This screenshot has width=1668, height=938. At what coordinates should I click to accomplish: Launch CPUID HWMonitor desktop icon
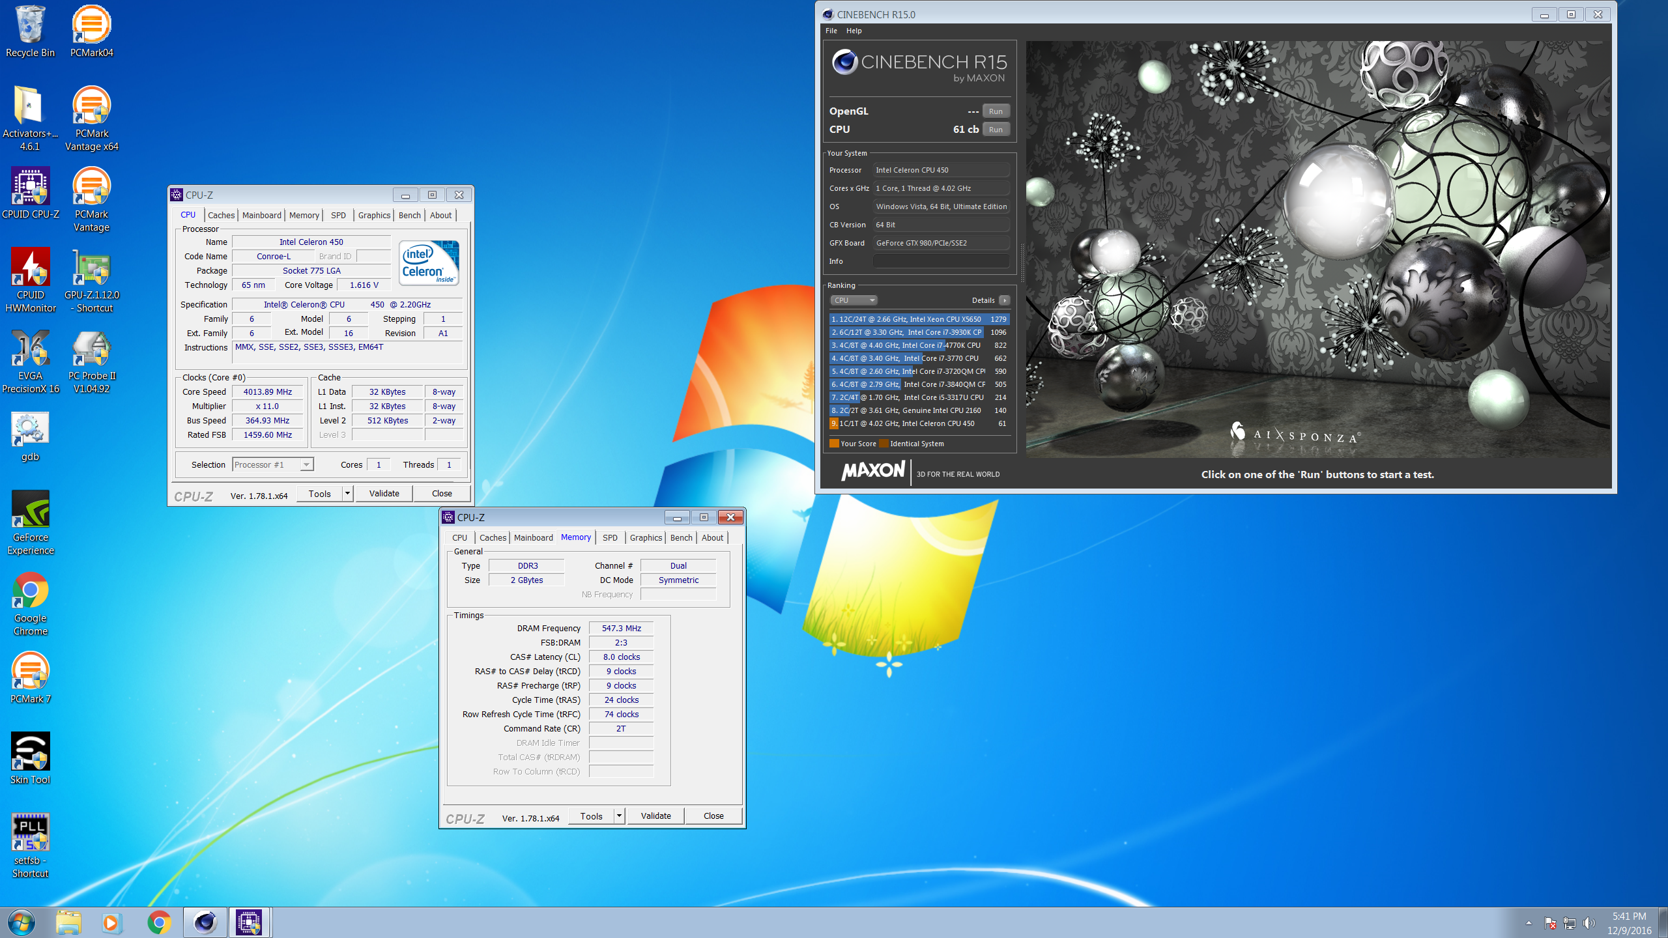[x=31, y=280]
